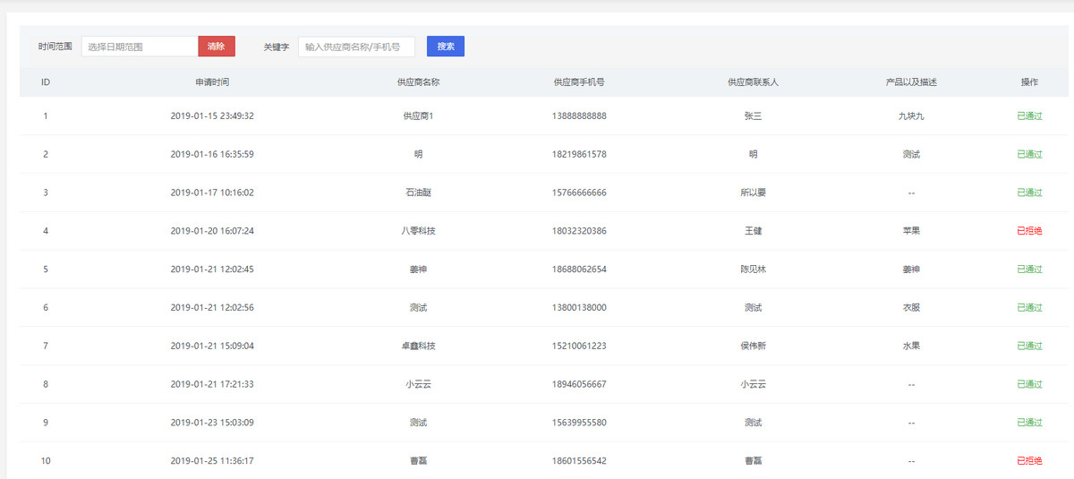
Task: Click 已拒绝 status for supplier 八零科技
Action: pos(1029,231)
